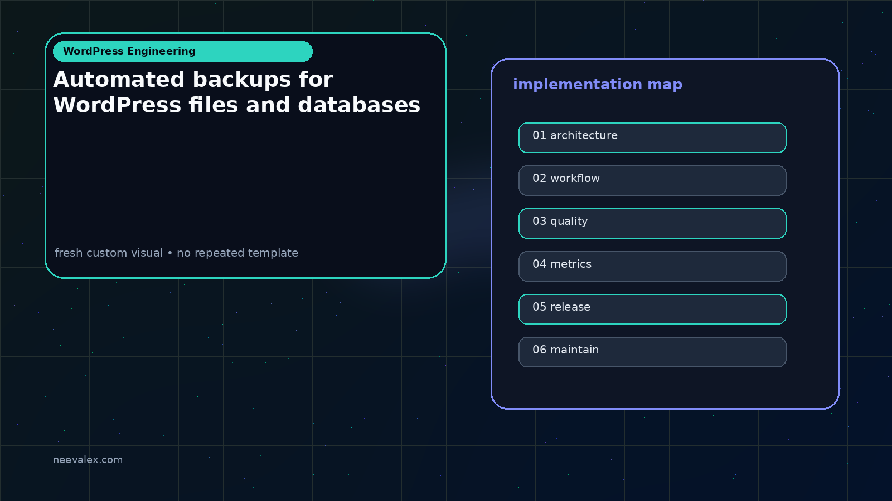Click the Automated backups title text

237,92
